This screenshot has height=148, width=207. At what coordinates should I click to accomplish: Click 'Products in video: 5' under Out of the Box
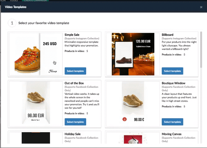pos(76,114)
